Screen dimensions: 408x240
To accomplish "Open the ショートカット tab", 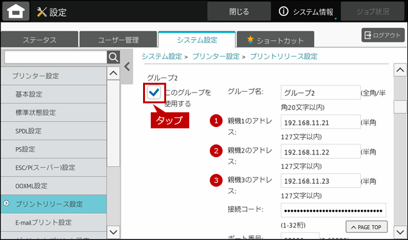I will click(276, 40).
